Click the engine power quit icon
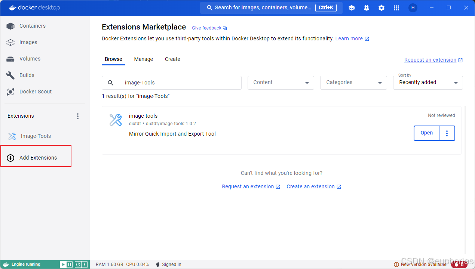The height and width of the screenshot is (269, 475). click(x=78, y=265)
